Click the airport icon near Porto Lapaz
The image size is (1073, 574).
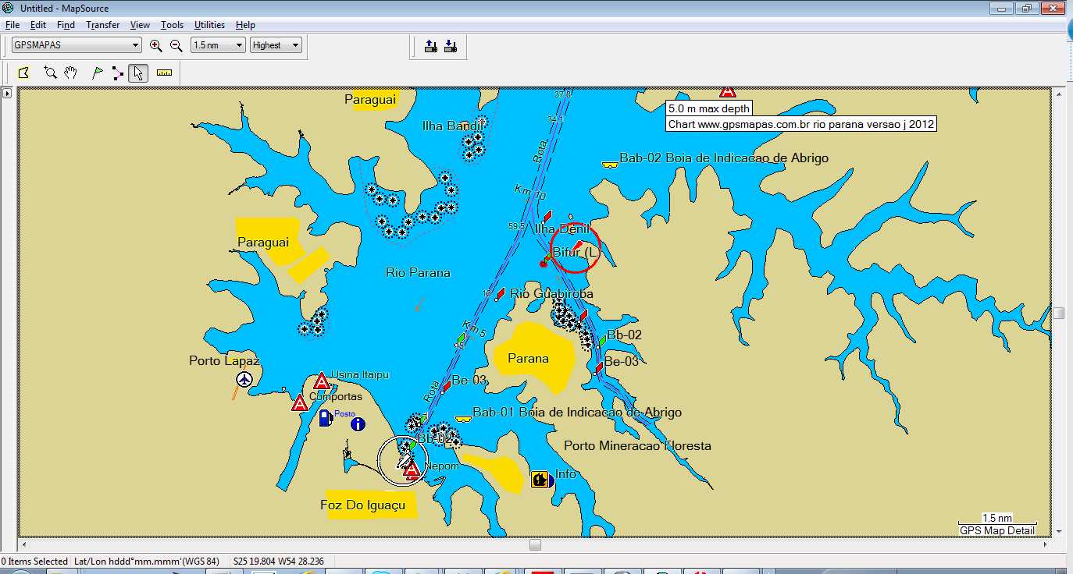(x=245, y=379)
